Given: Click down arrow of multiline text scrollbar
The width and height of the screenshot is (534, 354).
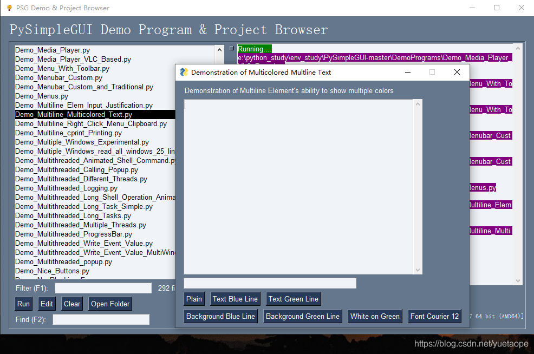Looking at the screenshot, I should (418, 270).
